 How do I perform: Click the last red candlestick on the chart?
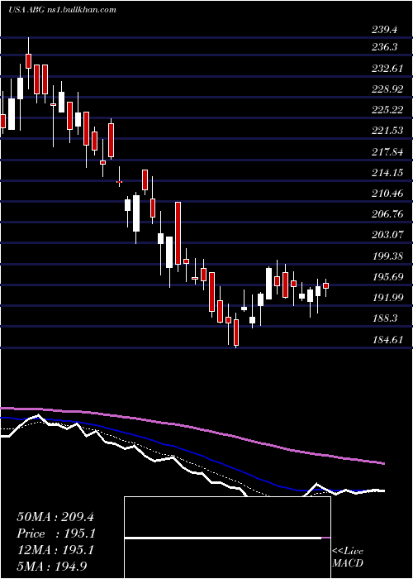coord(326,285)
